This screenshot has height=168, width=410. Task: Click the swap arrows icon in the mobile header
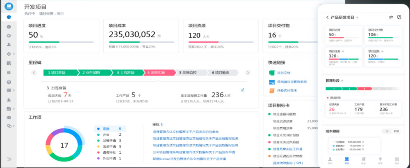point(391,17)
